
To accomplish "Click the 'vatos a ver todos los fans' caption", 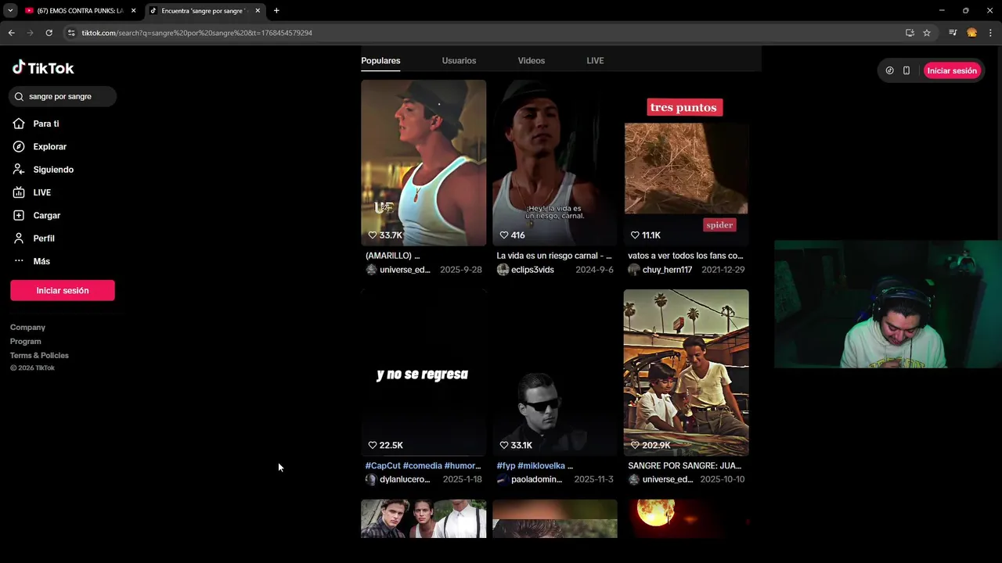I will pos(686,256).
